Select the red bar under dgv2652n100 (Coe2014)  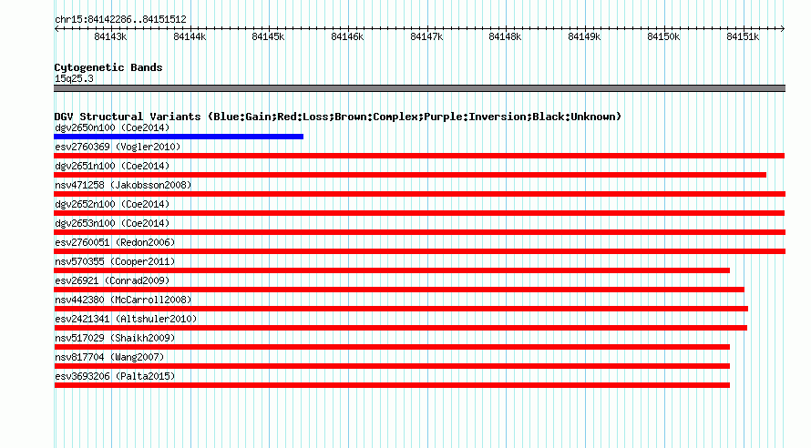[419, 213]
